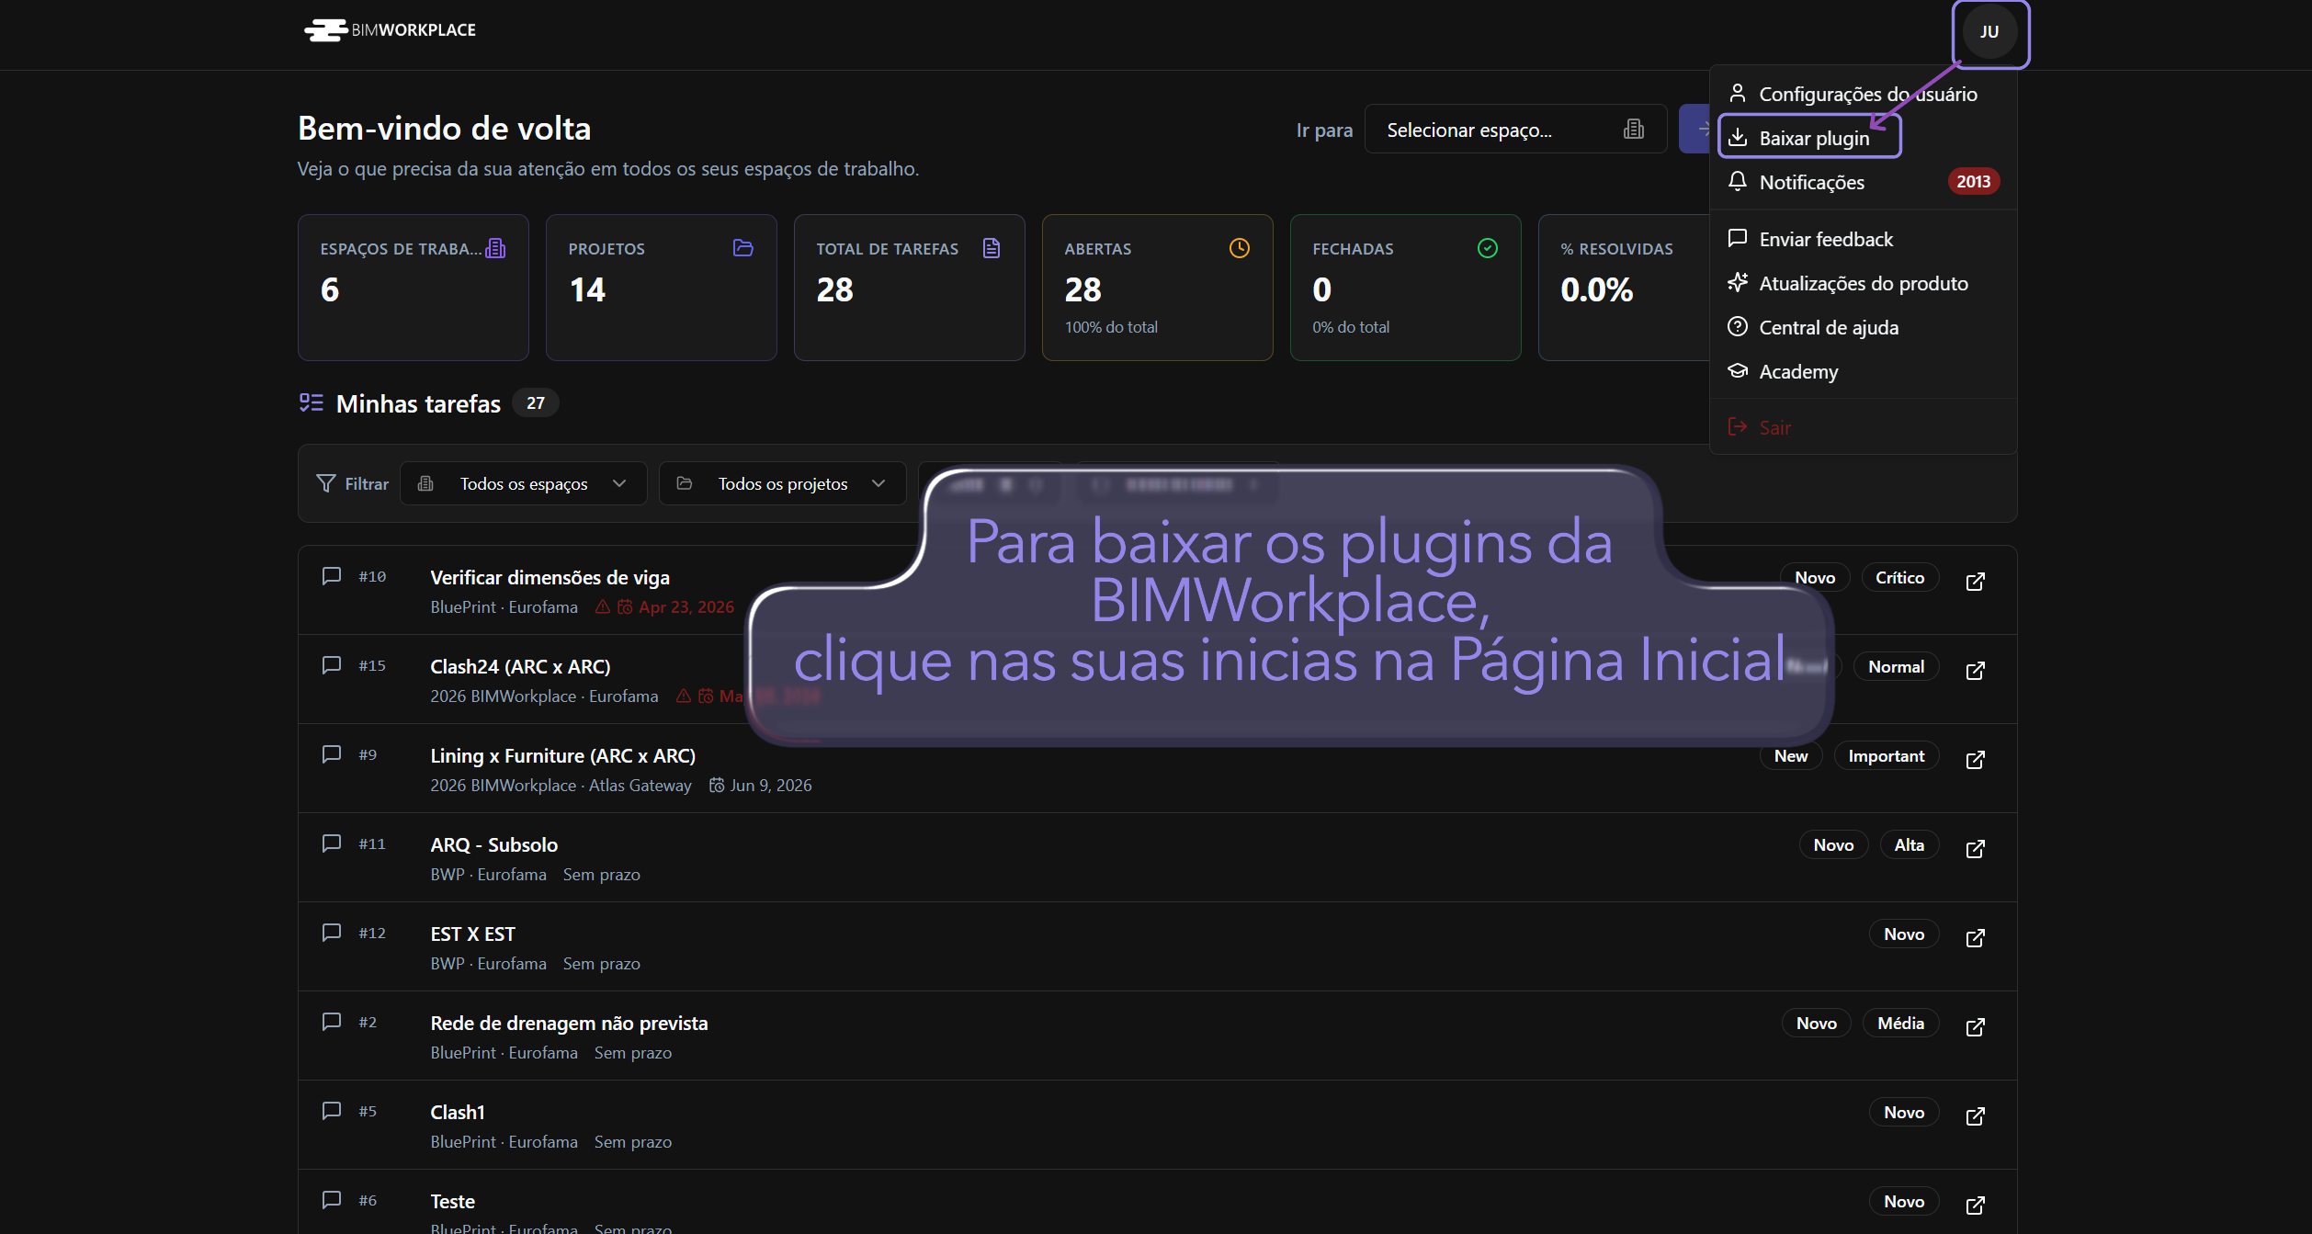Open EST X EST external link
This screenshot has height=1234, width=2312.
coord(1976,938)
